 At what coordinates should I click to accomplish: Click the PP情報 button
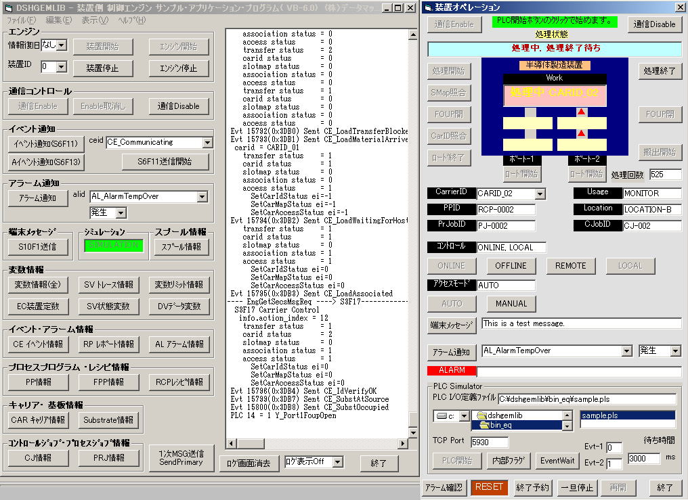(38, 382)
